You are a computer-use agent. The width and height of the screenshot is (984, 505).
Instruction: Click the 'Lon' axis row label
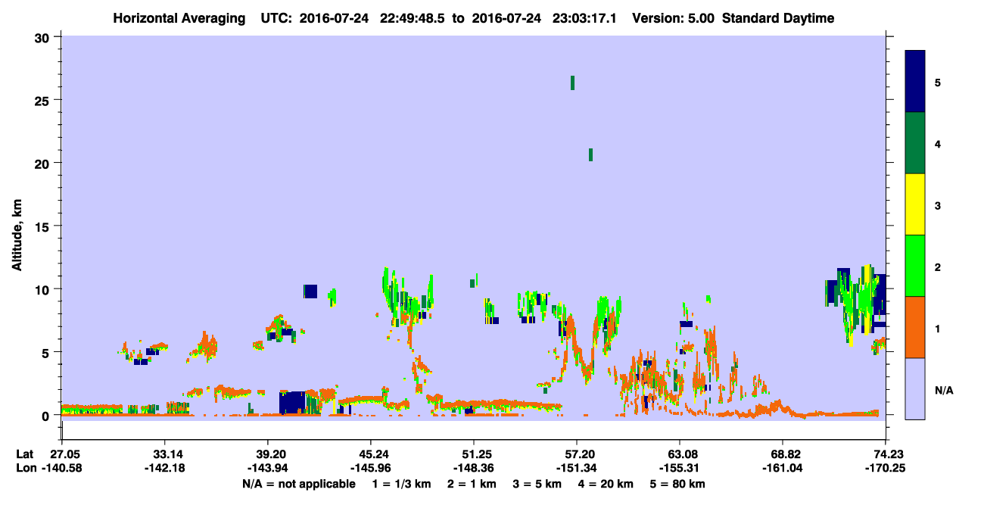25,468
